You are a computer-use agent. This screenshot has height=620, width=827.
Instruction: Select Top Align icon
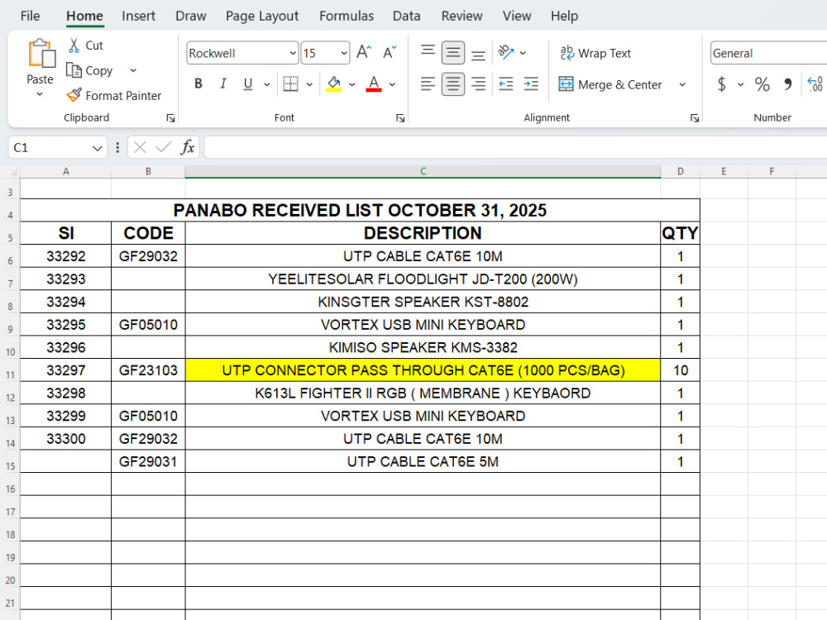pyautogui.click(x=428, y=52)
